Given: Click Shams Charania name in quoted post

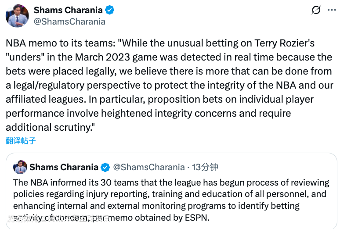Looking at the screenshot, I should point(64,167).
